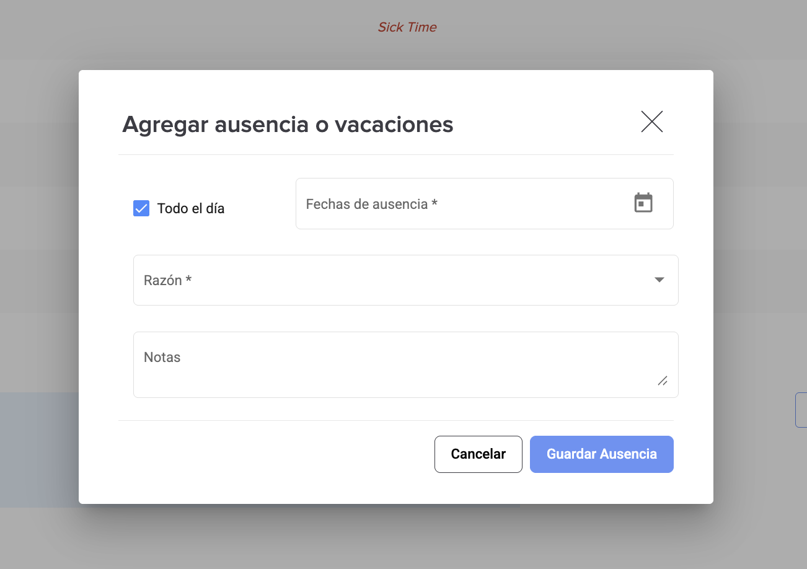Expand the Razón dropdown arrow

[x=659, y=280]
